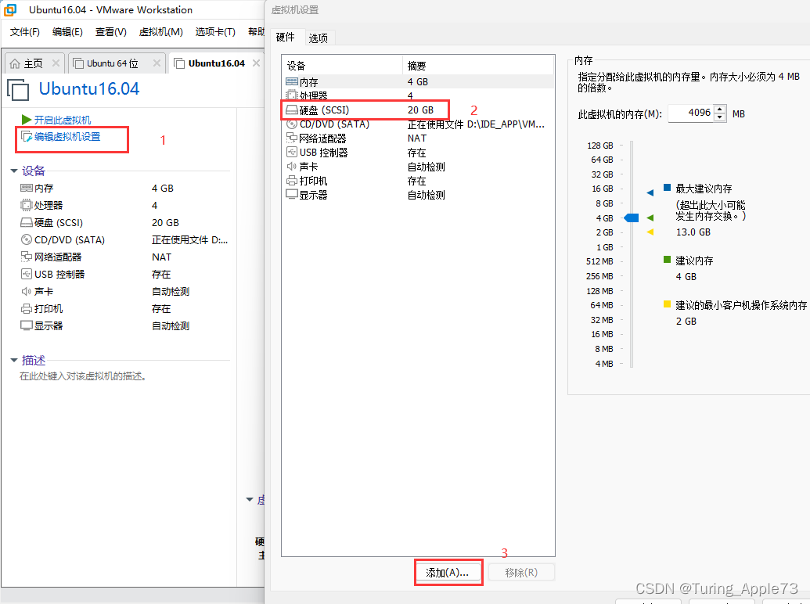Screen dimensions: 810x604
Task: Close the Ubuntu16.04 tab
Action: click(x=256, y=63)
